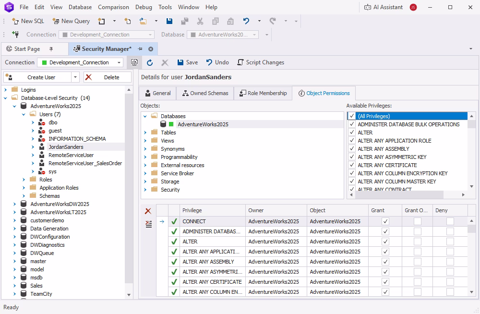Toggle ALTER ANY ASSEMBLY available privilege checkbox
480x314 pixels.
(x=352, y=149)
